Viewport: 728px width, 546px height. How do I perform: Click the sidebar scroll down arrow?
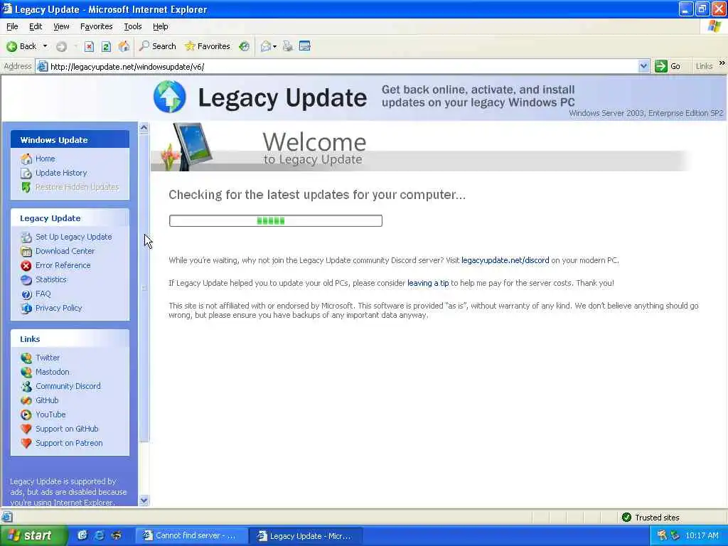[x=144, y=500]
